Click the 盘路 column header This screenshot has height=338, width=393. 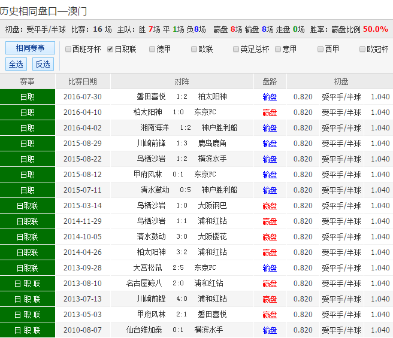pos(270,81)
